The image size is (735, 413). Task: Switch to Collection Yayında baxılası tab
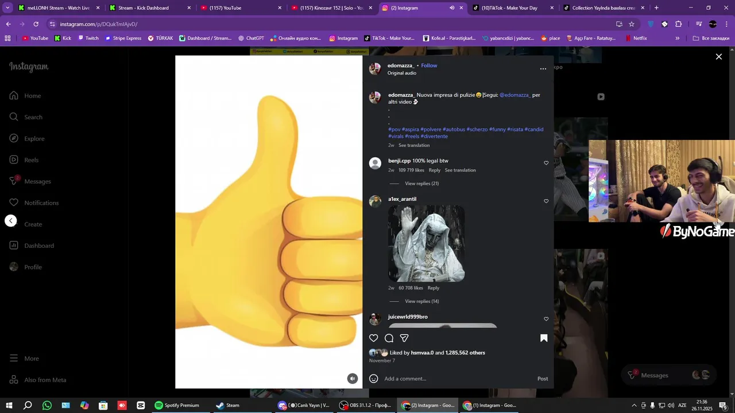point(604,8)
